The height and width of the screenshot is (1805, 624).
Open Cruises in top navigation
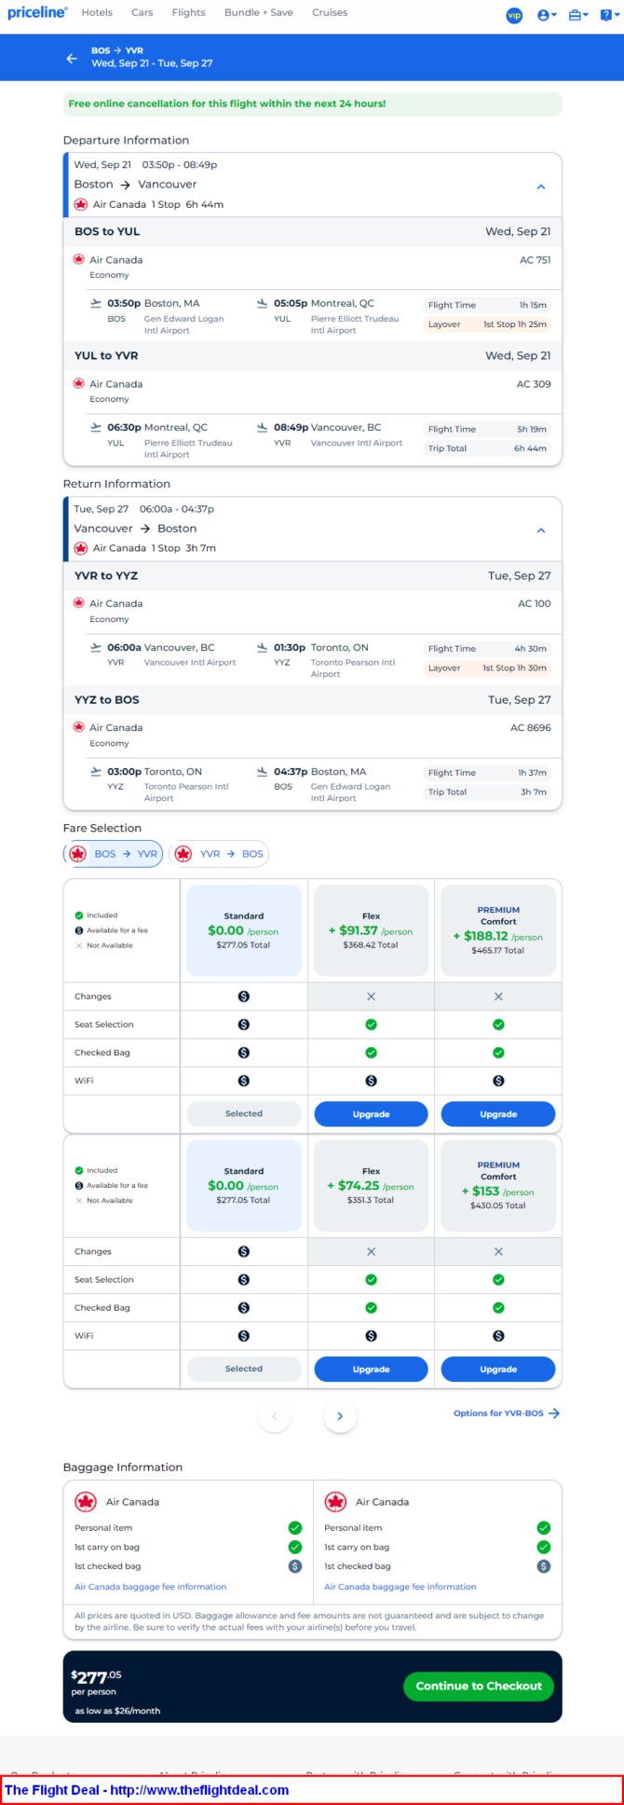coord(330,12)
